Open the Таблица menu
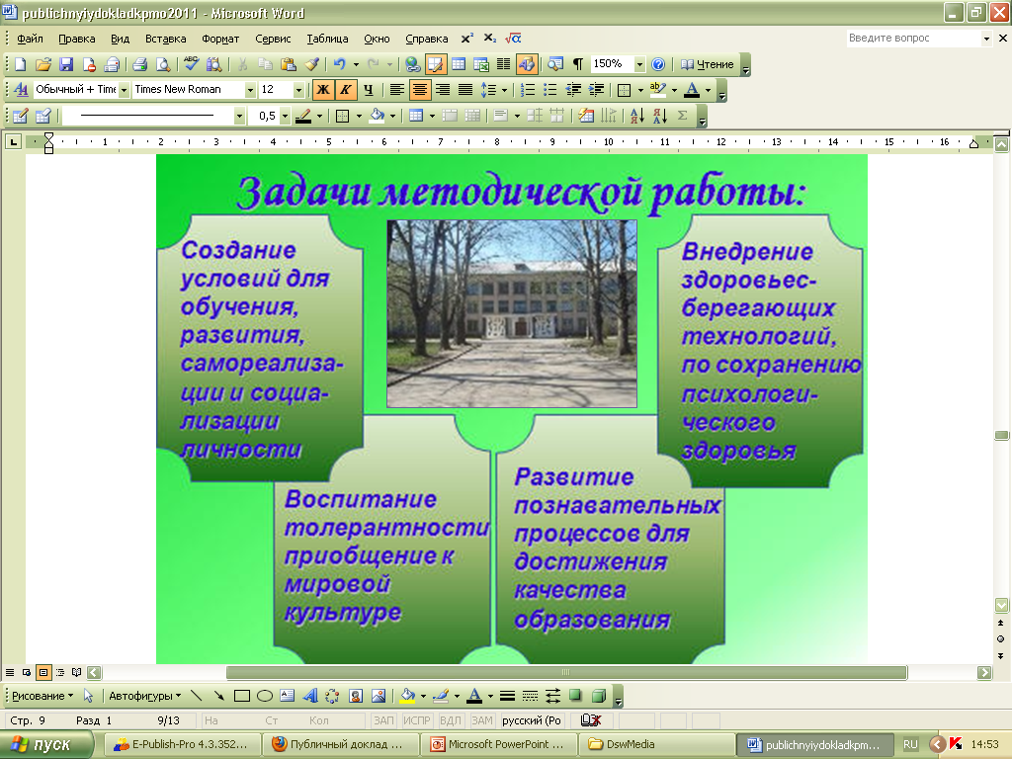 pos(327,39)
